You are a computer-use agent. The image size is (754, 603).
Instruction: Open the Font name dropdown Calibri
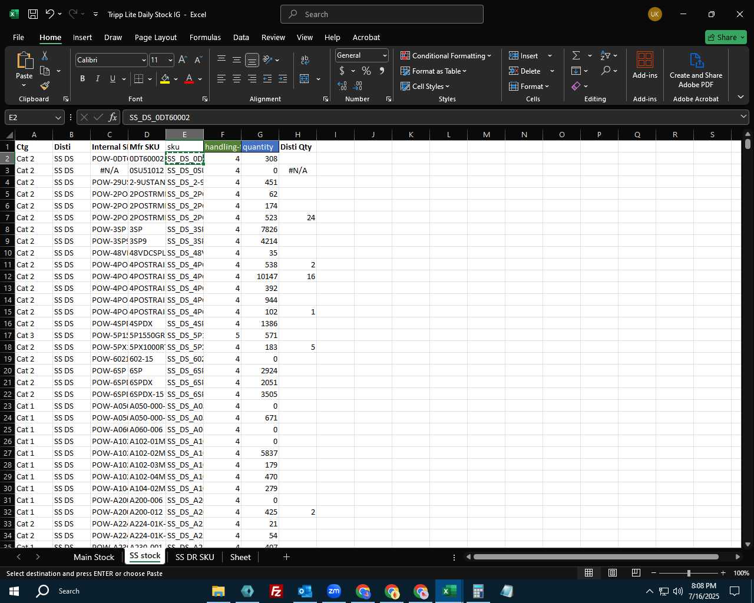(143, 60)
